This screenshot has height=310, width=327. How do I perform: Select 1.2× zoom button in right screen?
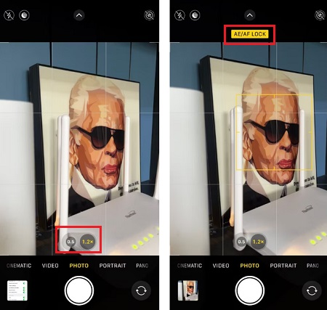pyautogui.click(x=259, y=242)
